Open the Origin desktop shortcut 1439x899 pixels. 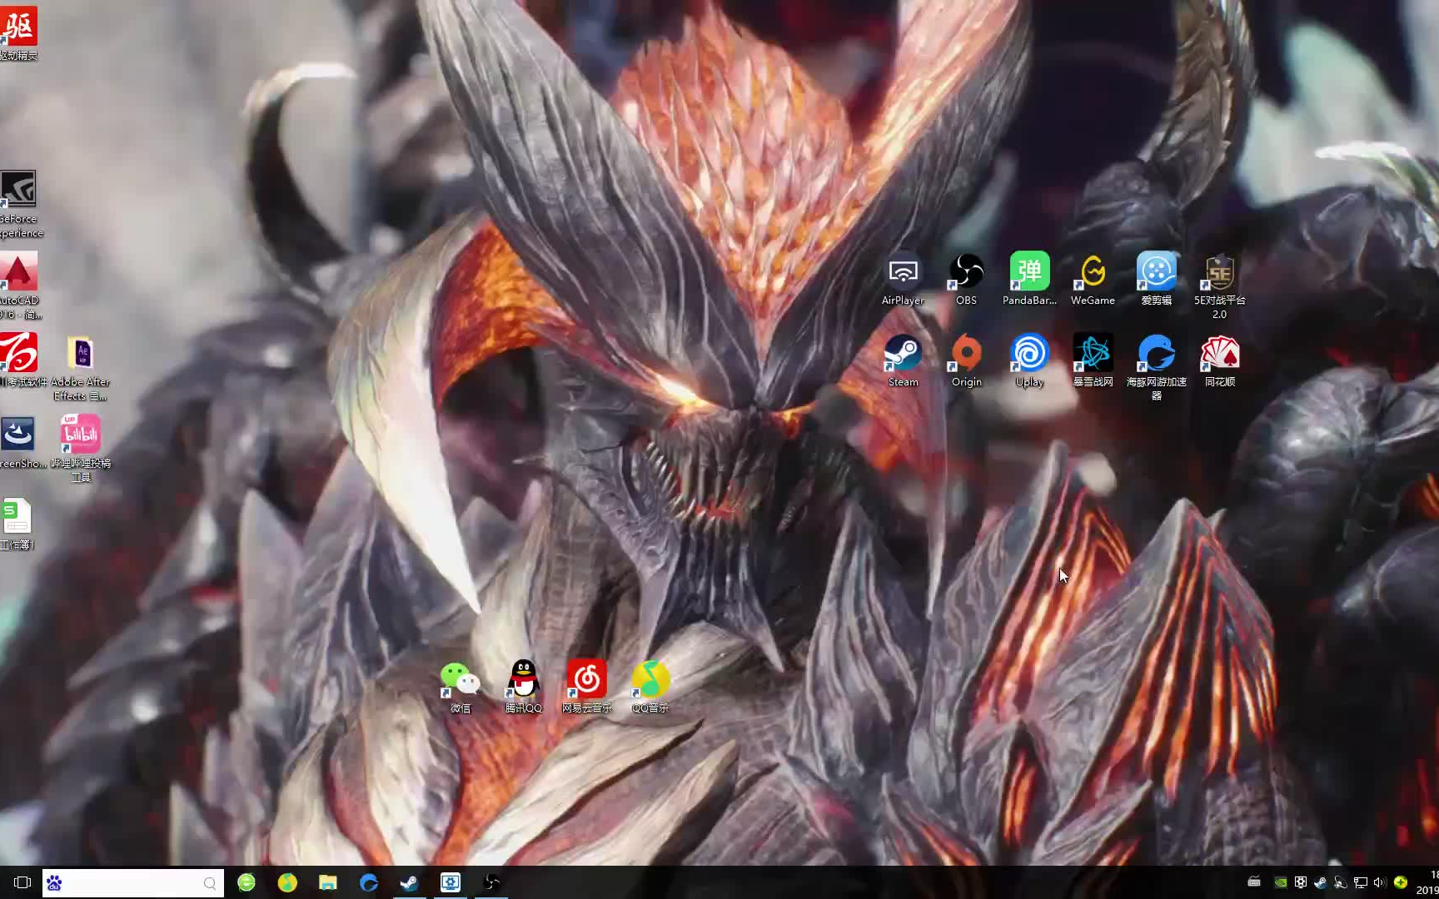click(966, 360)
